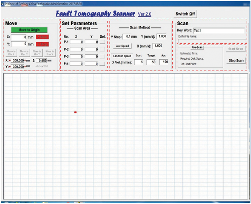This screenshot has width=251, height=204.
Task: Click the X position 300.000 field
Action: coord(18,60)
